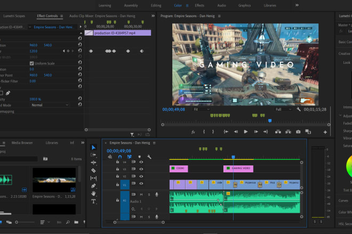Go to In point in program monitor
Image resolution: width=352 pixels, height=234 pixels.
226,132
